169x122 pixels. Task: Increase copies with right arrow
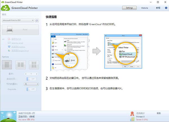[x=37, y=74]
